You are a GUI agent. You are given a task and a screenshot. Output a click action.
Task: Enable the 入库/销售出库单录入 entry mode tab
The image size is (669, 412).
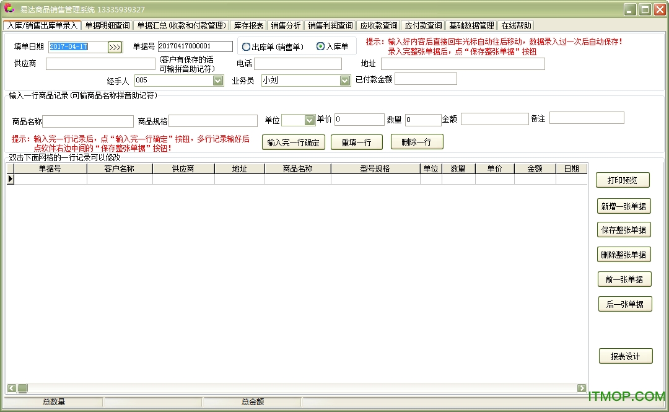pos(42,25)
